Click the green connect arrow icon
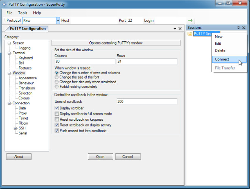 point(190,20)
